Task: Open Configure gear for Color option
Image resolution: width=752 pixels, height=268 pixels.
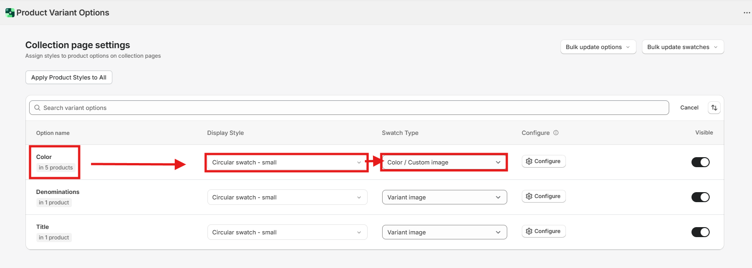Action: [543, 161]
